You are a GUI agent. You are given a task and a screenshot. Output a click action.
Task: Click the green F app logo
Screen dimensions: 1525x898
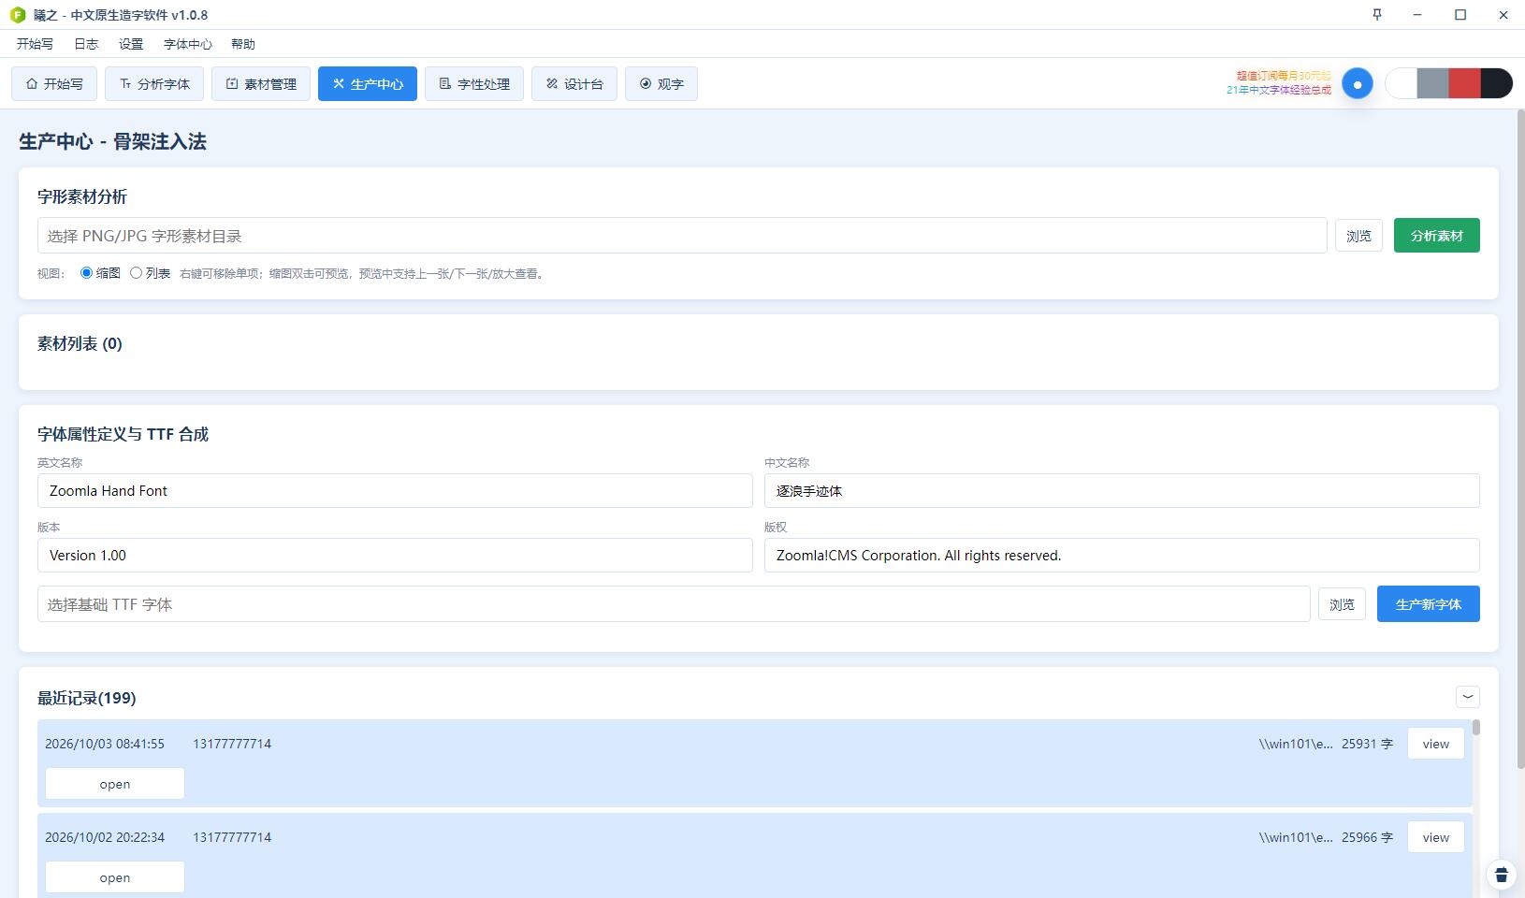point(17,15)
